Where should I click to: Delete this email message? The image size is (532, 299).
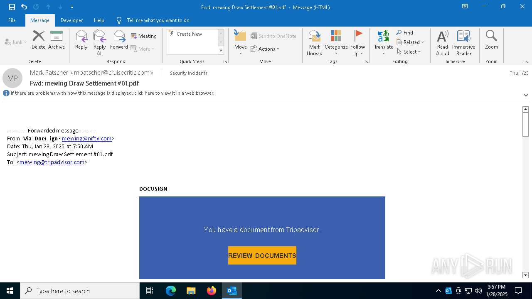tap(38, 40)
